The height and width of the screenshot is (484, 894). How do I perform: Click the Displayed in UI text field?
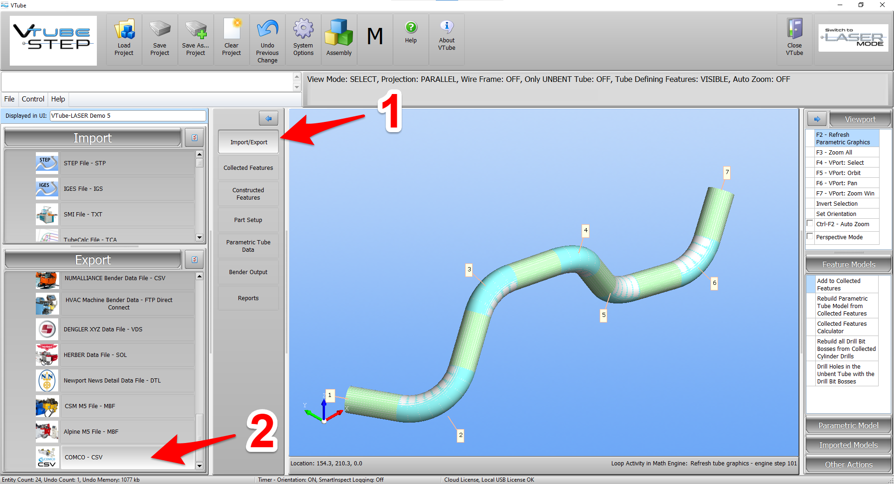(128, 116)
